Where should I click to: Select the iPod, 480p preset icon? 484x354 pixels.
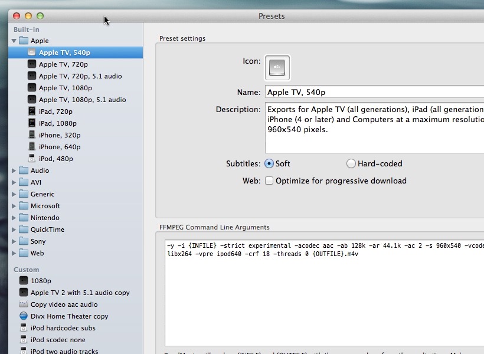pos(32,159)
